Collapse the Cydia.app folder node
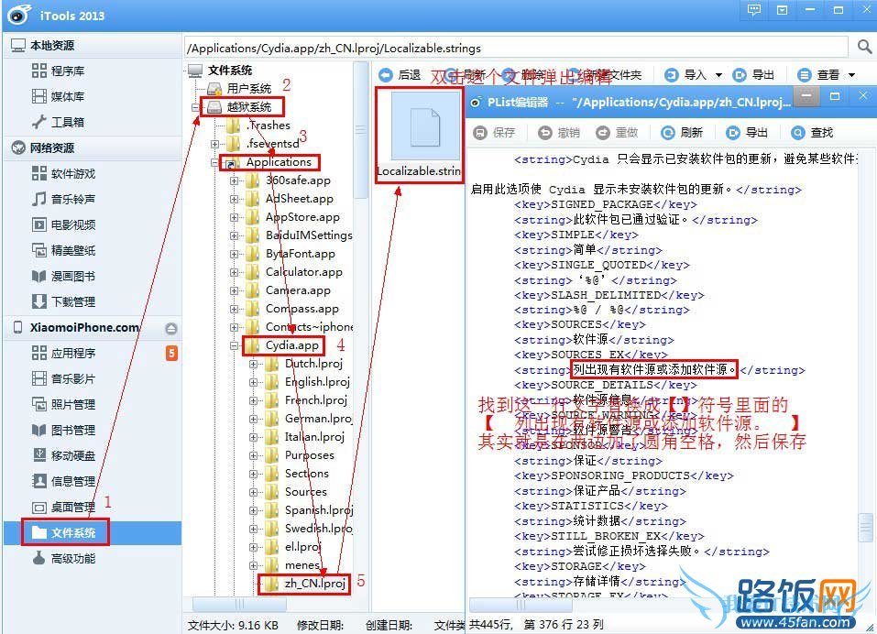877x634 pixels. (x=234, y=345)
